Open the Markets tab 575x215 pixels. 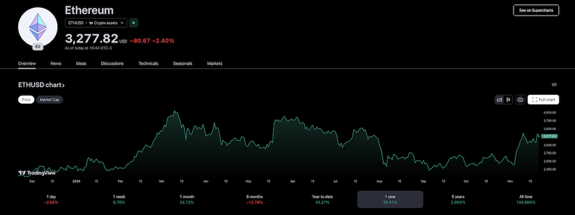click(215, 64)
